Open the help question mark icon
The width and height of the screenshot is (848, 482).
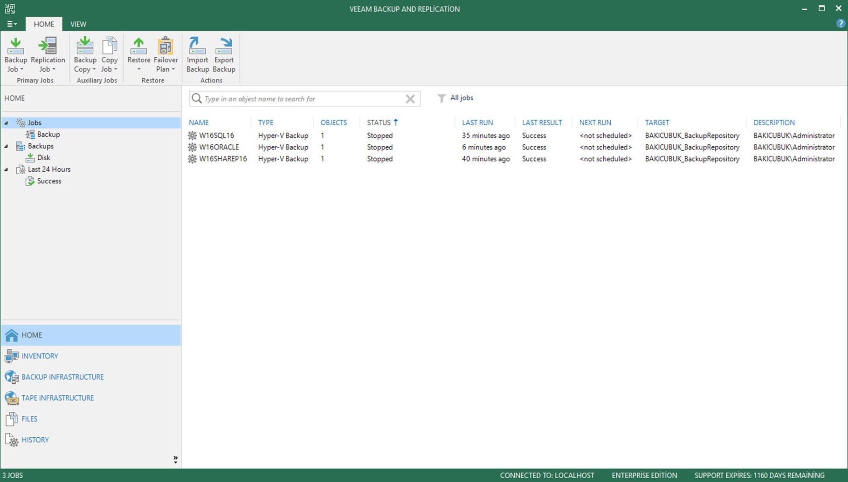(x=841, y=24)
